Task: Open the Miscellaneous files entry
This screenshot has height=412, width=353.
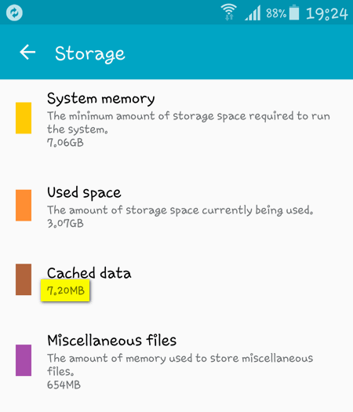Action: [176, 361]
